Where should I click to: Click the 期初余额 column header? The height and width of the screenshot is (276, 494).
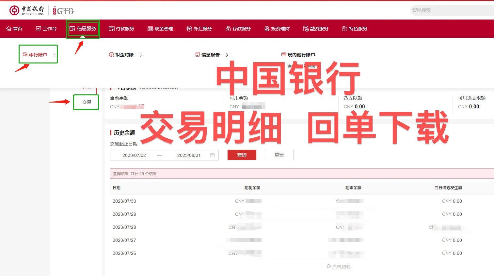coord(252,188)
